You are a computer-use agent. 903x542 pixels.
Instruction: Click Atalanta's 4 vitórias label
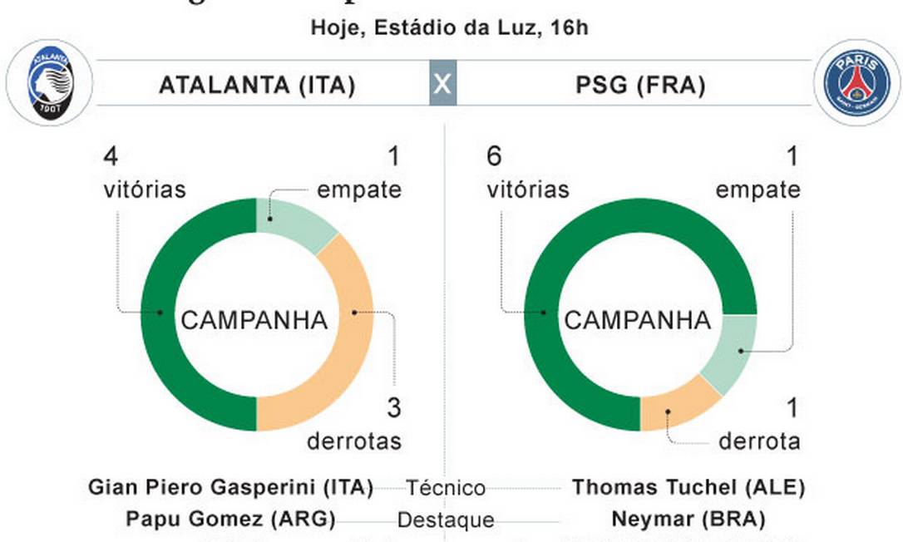[145, 175]
